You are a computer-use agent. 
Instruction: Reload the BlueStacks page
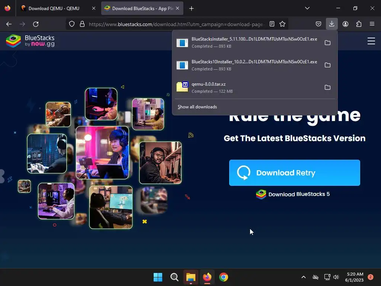(x=36, y=24)
